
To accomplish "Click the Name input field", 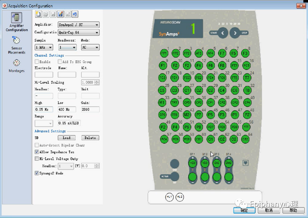I will point(67,74).
